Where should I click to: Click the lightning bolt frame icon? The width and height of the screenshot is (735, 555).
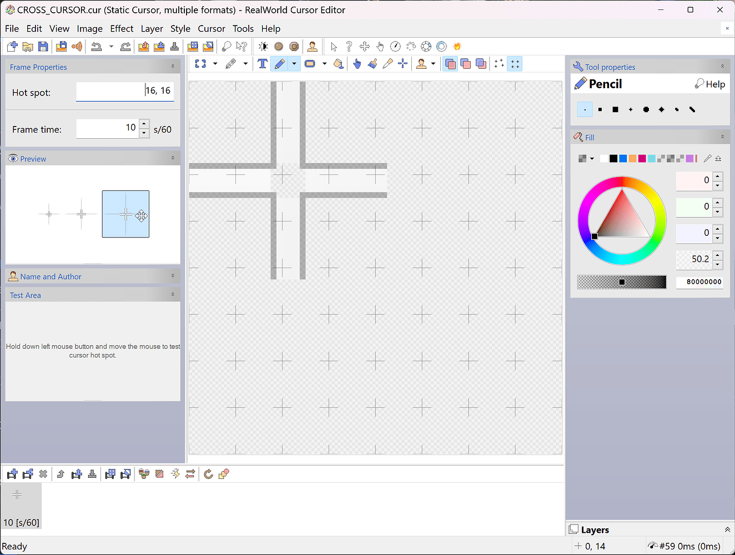175,474
